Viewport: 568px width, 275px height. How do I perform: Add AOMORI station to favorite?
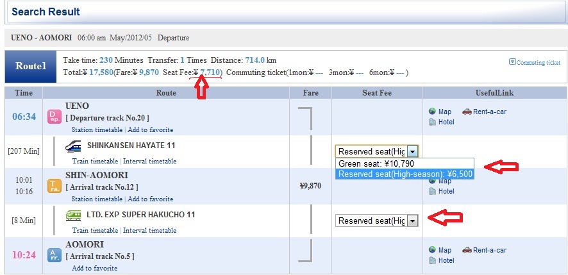tap(94, 268)
